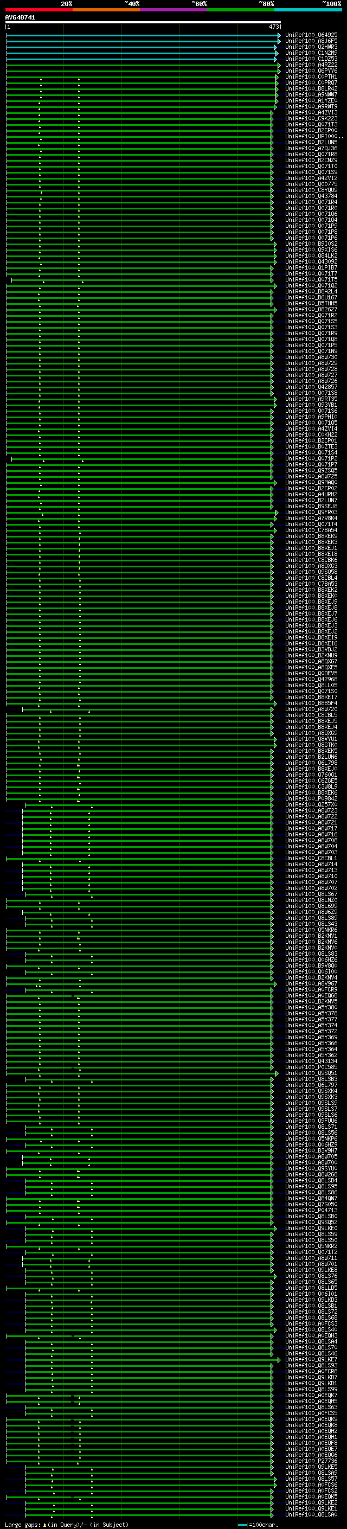Image resolution: width=347 pixels, height=1529 pixels.
Task: Select hit label UniRef100_B2LUN5
Action: (x=311, y=143)
